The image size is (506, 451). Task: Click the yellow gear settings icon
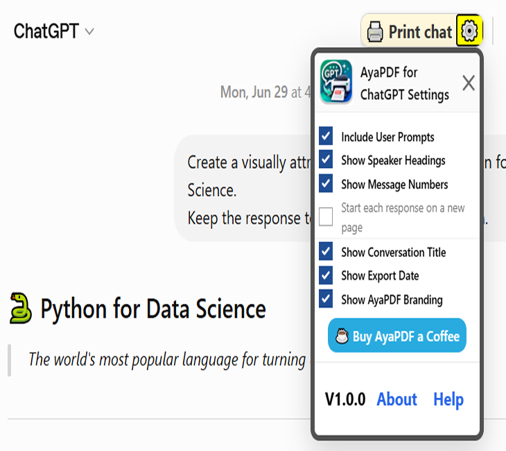469,31
